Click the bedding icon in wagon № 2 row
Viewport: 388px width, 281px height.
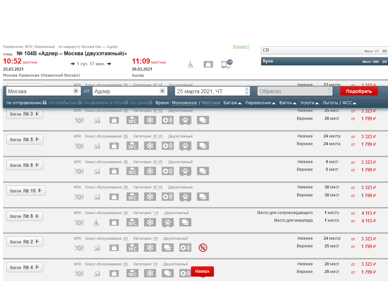click(x=167, y=247)
